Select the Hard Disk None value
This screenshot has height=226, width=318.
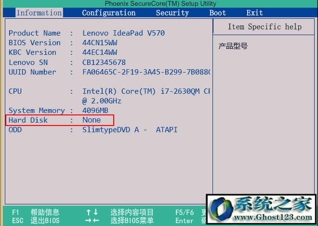[x=92, y=120]
